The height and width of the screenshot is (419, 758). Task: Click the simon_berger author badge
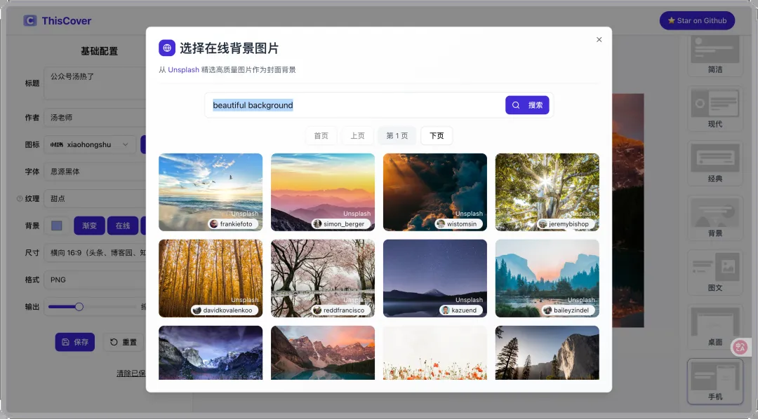click(341, 224)
